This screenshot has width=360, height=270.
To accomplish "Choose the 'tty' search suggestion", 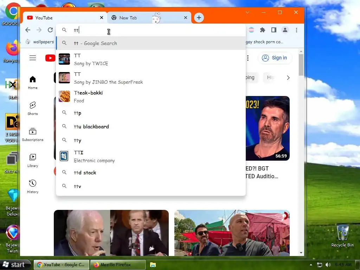I will [151, 140].
